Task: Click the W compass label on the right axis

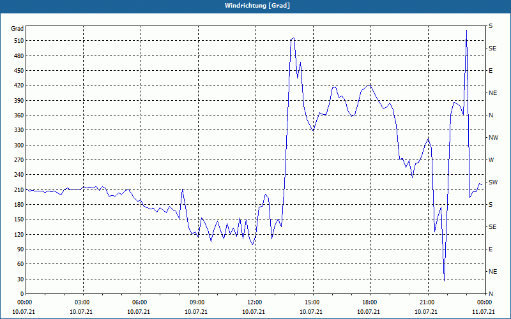Action: pos(491,160)
